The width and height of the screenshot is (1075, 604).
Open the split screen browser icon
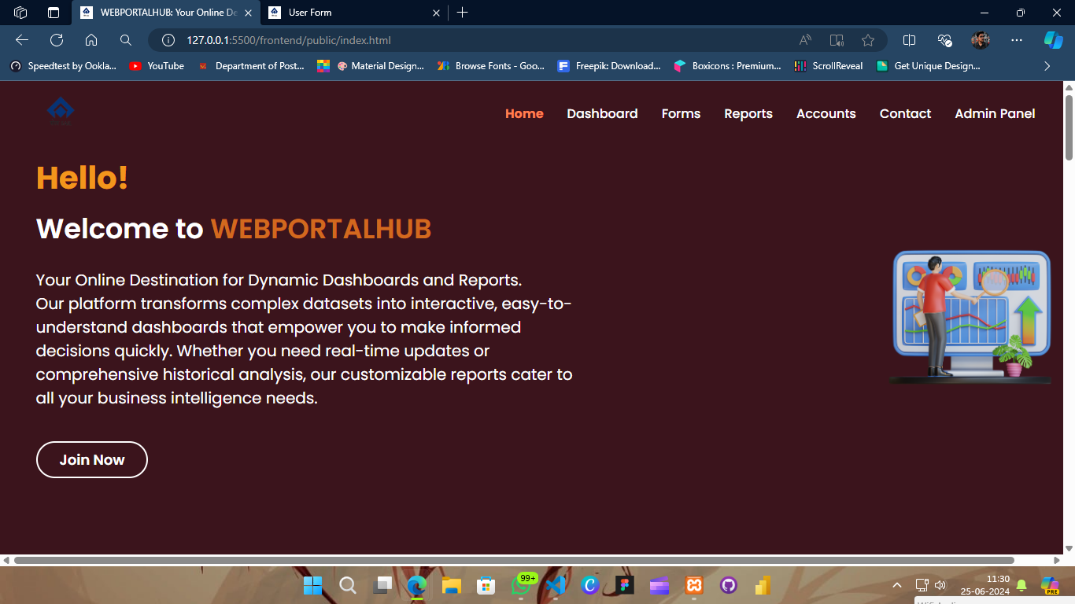coord(909,39)
